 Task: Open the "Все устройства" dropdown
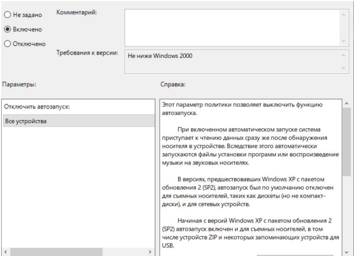[79, 121]
